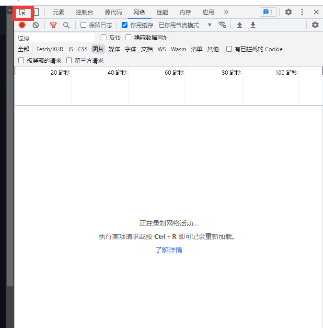Tick the 反转 checkbox
The height and width of the screenshot is (328, 323).
coord(104,37)
